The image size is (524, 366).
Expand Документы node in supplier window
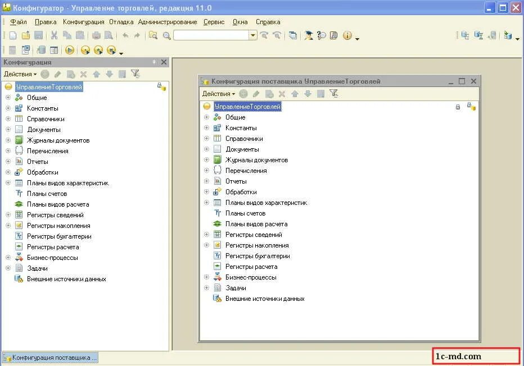tap(206, 149)
